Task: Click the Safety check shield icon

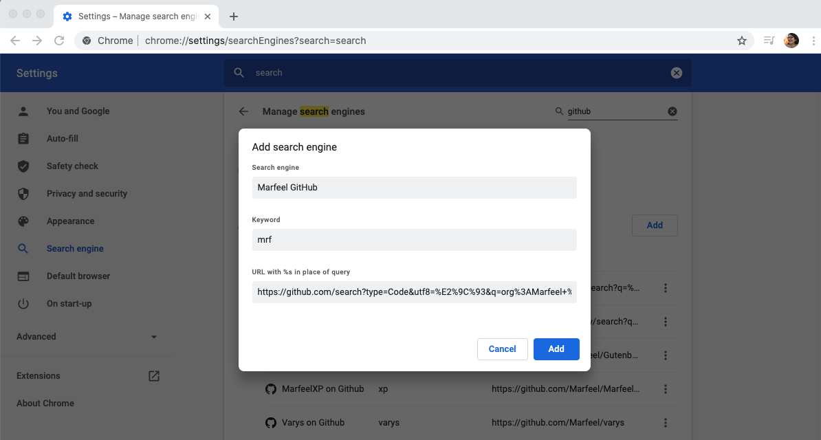Action: 23,166
